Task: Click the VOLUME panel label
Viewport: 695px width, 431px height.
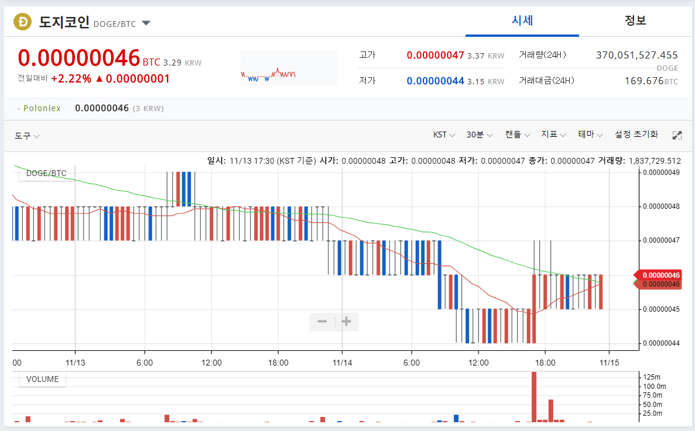Action: tap(42, 379)
